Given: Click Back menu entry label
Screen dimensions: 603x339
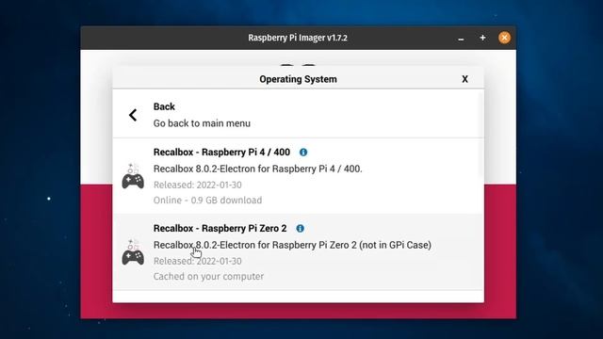Looking at the screenshot, I should 164,106.
